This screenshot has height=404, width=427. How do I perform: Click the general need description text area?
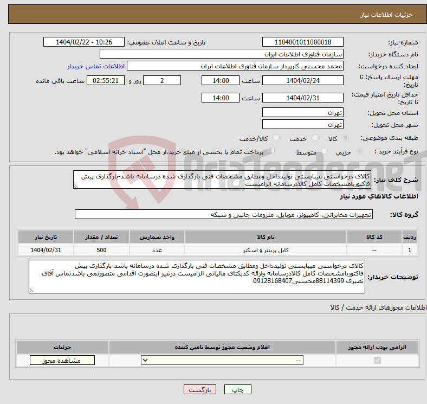pos(222,179)
